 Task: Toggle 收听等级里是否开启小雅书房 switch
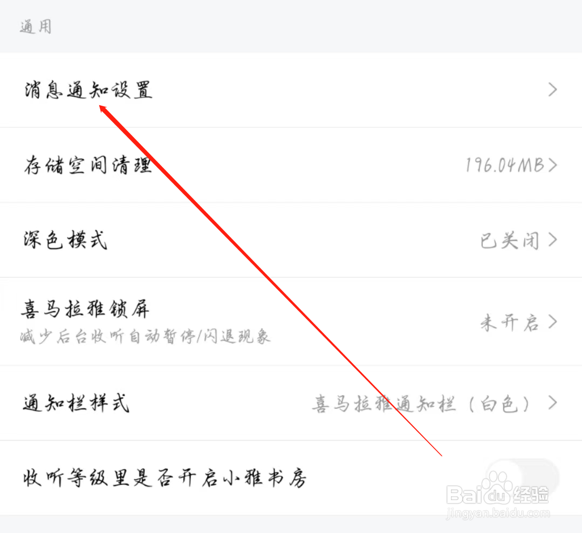point(522,477)
